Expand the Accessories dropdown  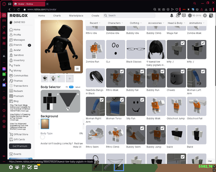(x=156, y=23)
